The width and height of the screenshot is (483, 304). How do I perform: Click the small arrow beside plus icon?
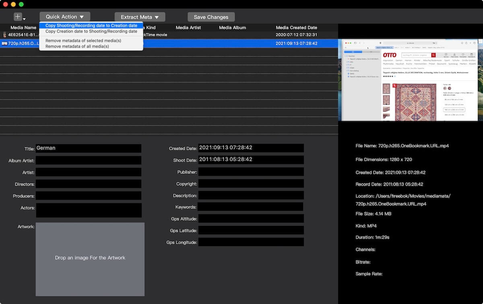click(24, 19)
